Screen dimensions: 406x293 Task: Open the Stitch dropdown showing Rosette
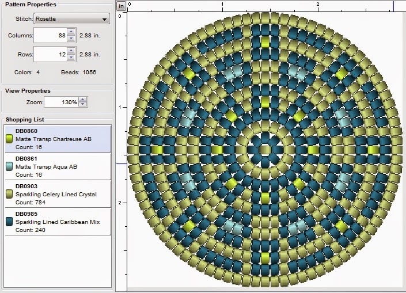(x=72, y=18)
